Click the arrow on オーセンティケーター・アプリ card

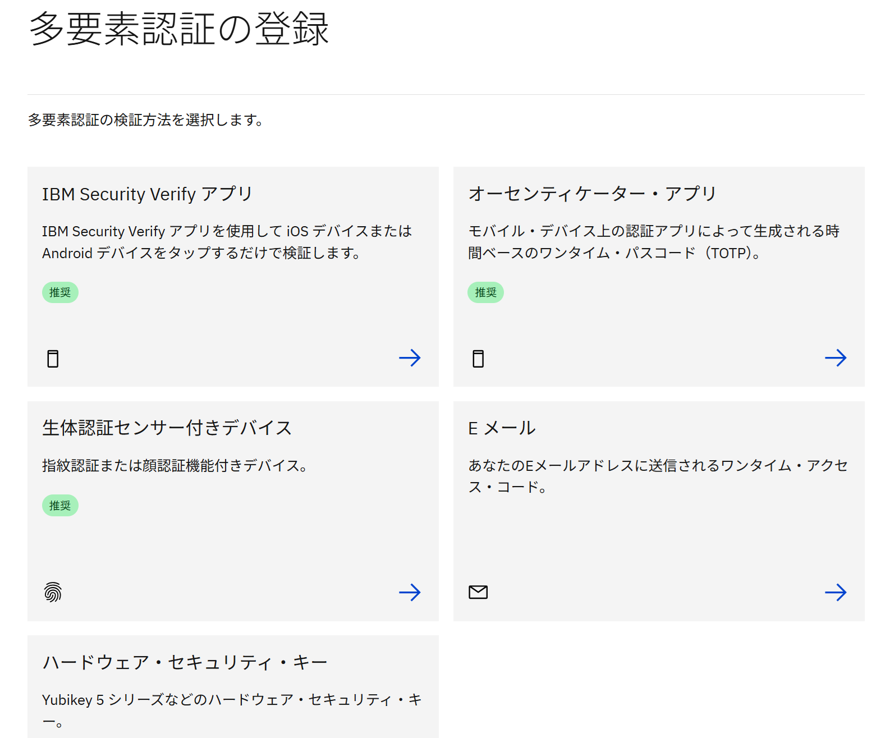pyautogui.click(x=836, y=358)
